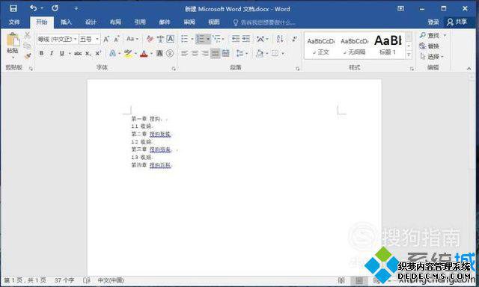Image resolution: width=479 pixels, height=287 pixels.
Task: Click the Character Border icon
Action: tap(171, 39)
